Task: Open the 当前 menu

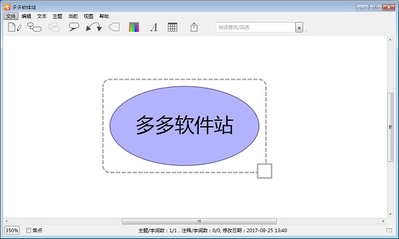Action: click(72, 16)
